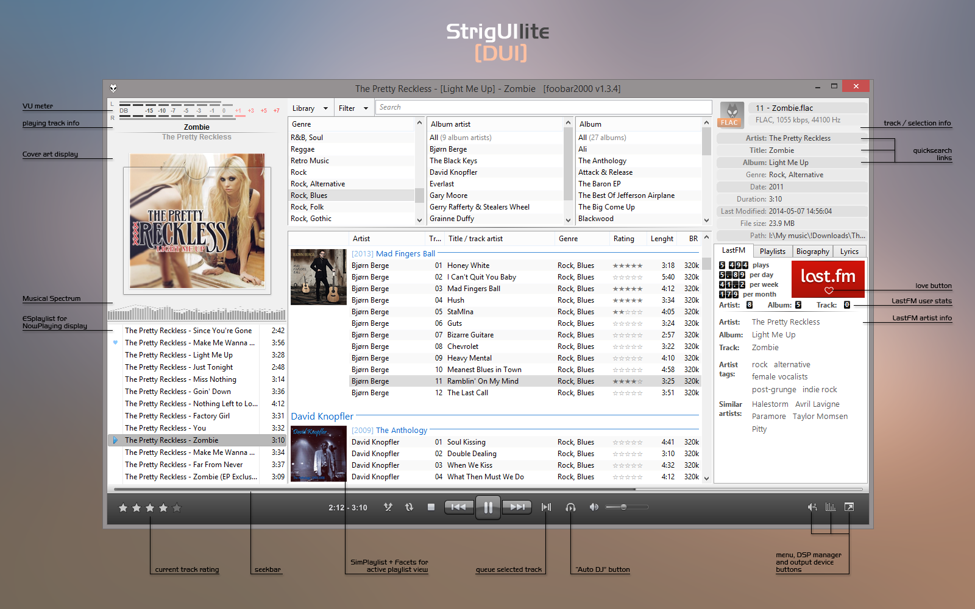Open the Library dropdown
975x609 pixels.
point(310,108)
